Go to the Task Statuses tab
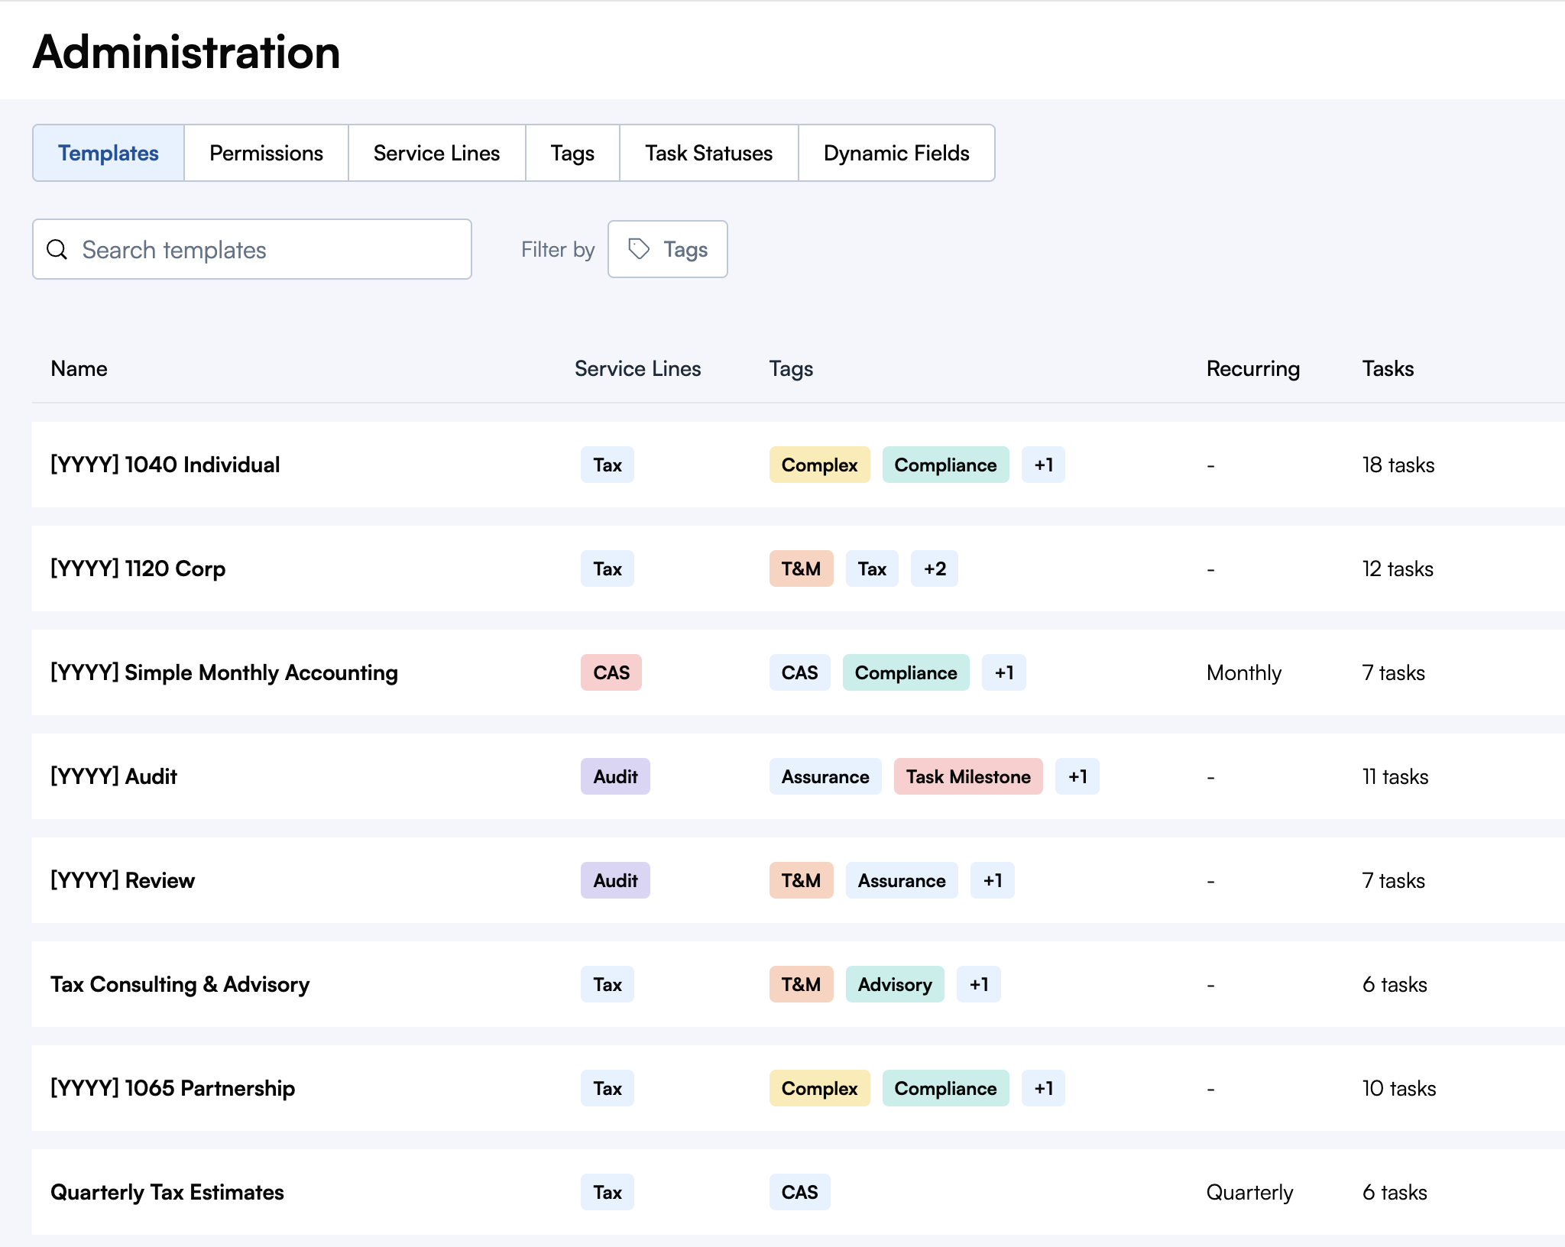This screenshot has height=1247, width=1565. pos(708,153)
